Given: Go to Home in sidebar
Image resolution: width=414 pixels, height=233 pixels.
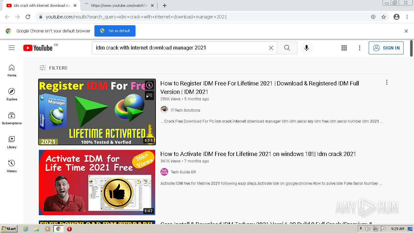Looking at the screenshot, I should coord(12,70).
